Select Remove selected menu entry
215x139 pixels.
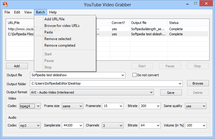(x=58, y=39)
